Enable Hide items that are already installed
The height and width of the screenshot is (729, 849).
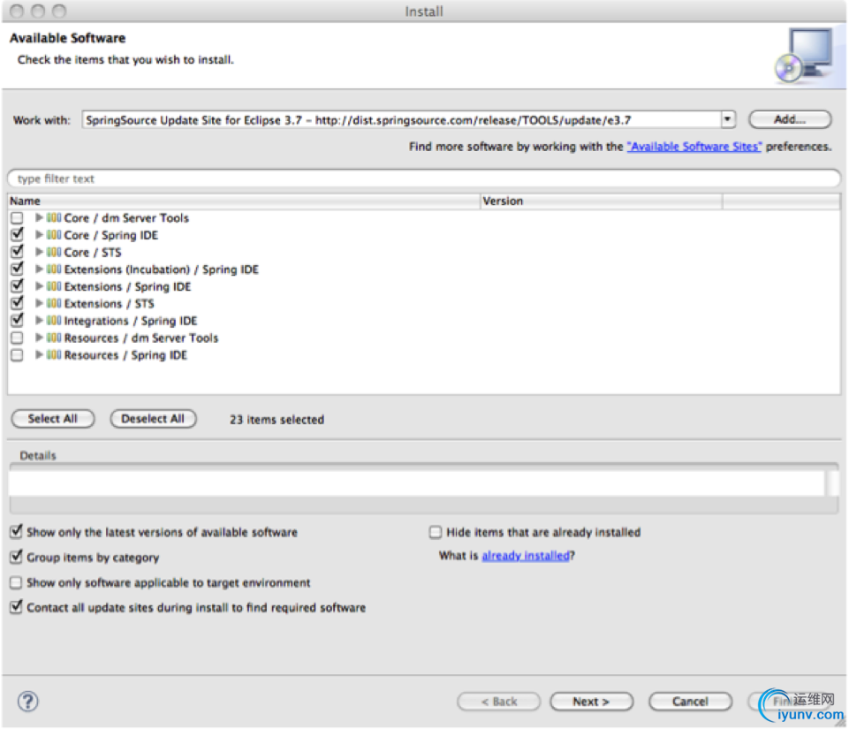point(436,533)
